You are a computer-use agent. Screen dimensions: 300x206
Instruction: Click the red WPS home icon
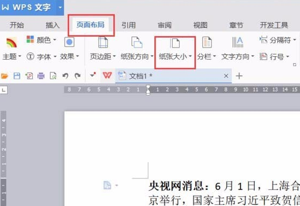(107, 75)
